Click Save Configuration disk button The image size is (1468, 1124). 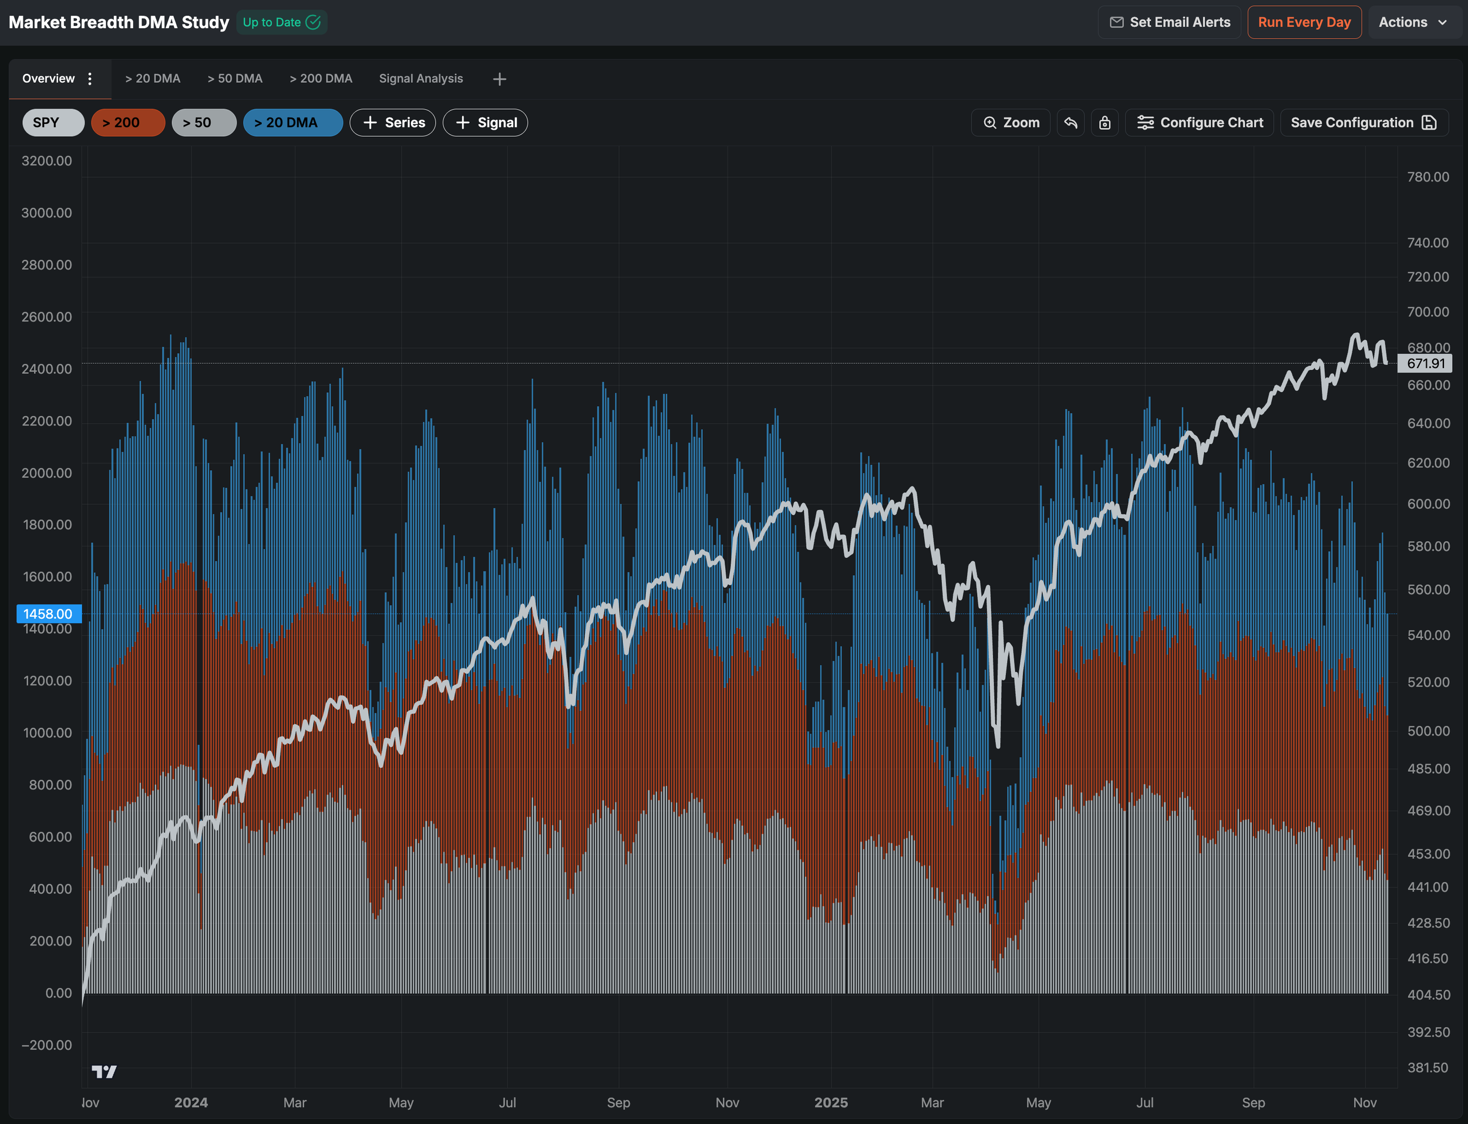click(1363, 123)
